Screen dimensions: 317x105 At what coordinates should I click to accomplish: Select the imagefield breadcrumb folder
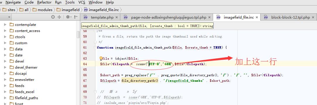(x=68, y=10)
